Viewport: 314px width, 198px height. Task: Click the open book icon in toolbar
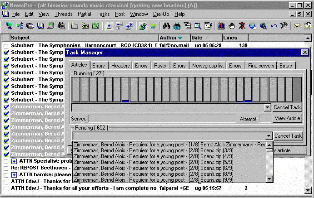point(41,26)
